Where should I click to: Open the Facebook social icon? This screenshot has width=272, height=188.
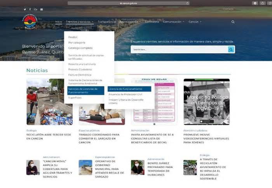click(x=30, y=9)
